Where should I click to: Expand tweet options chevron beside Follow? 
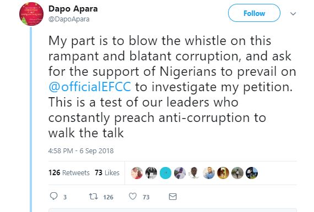point(293,14)
